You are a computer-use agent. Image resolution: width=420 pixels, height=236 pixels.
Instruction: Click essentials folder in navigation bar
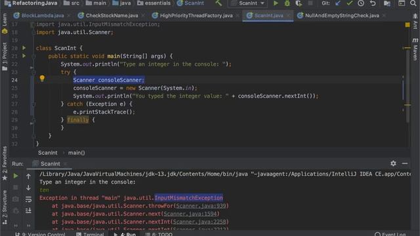[154, 3]
